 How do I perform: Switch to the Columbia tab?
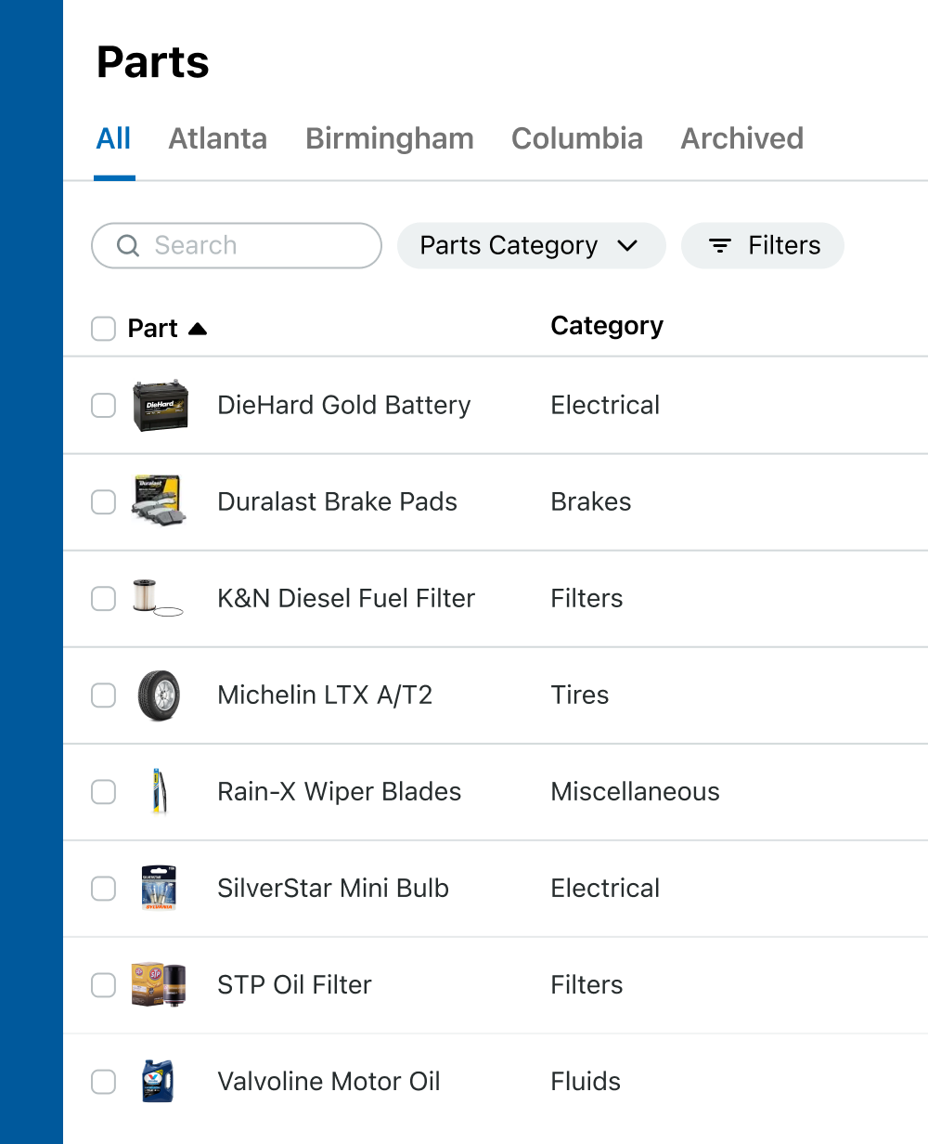(577, 139)
